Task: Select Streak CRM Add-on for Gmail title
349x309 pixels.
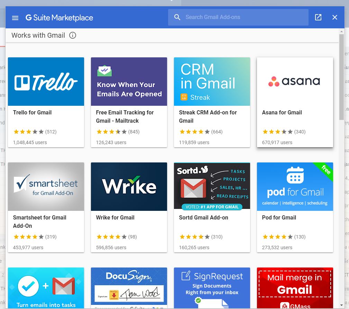Action: tap(208, 116)
